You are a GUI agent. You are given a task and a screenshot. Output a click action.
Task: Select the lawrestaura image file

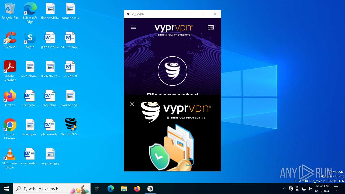50,70
